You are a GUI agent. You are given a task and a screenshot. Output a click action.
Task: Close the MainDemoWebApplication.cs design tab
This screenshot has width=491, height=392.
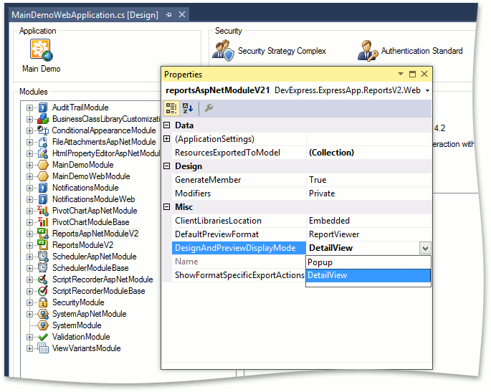(182, 14)
